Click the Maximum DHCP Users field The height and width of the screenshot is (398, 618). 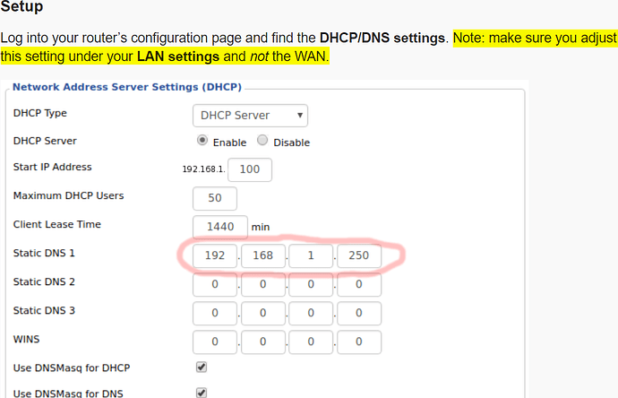[x=214, y=198]
